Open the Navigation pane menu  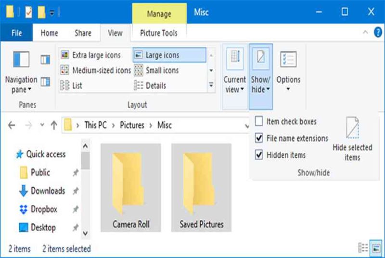(21, 72)
